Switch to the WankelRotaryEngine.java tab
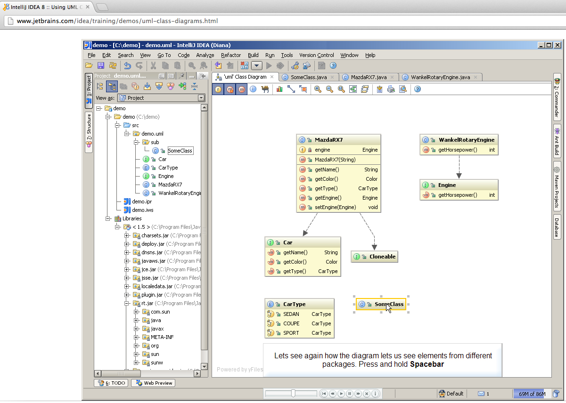 coord(440,77)
